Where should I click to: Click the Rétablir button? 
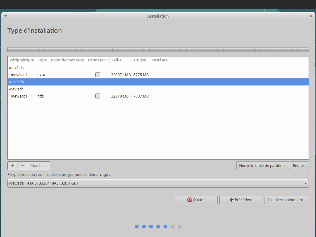click(x=299, y=166)
